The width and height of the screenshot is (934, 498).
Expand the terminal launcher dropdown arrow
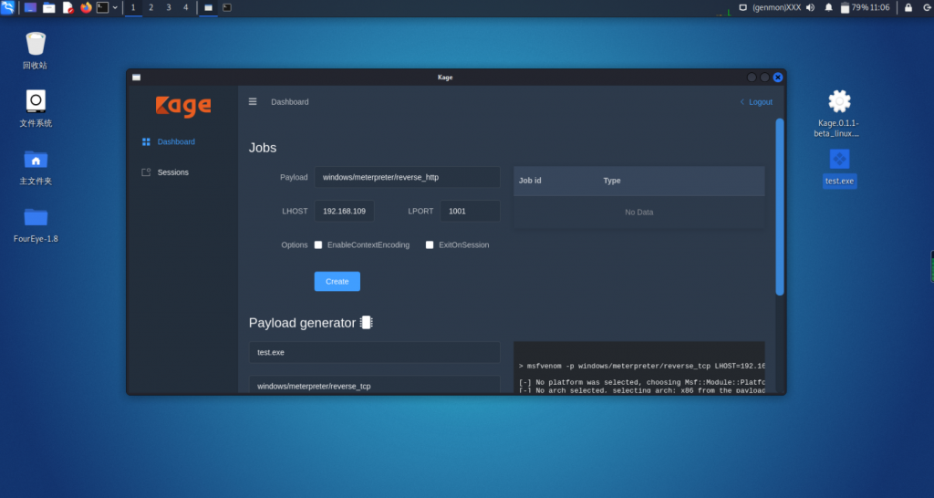point(115,7)
